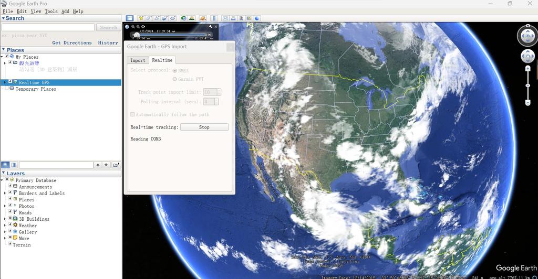Screen dimensions: 538x279
Task: Click the Email envelope toolbar icon
Action: (x=225, y=18)
